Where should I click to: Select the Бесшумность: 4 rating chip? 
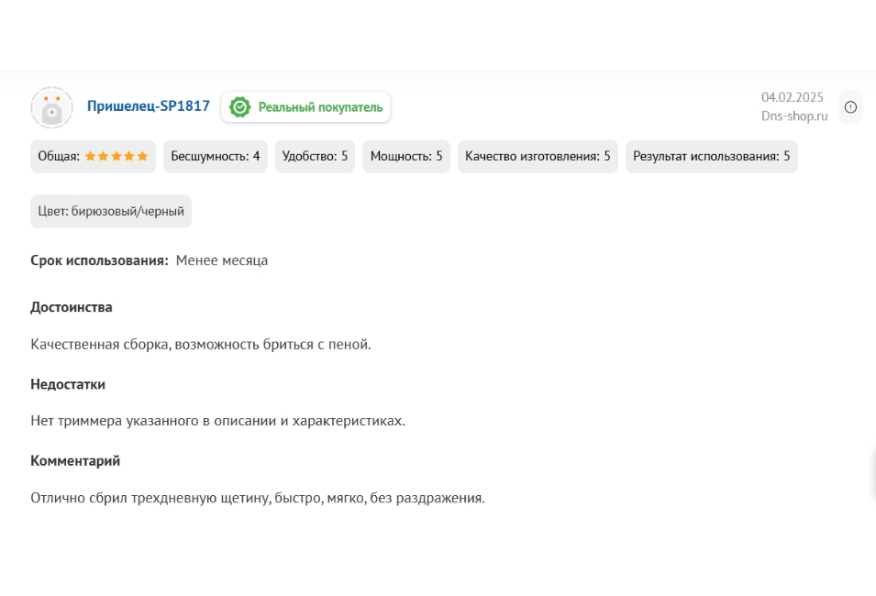[x=216, y=157]
